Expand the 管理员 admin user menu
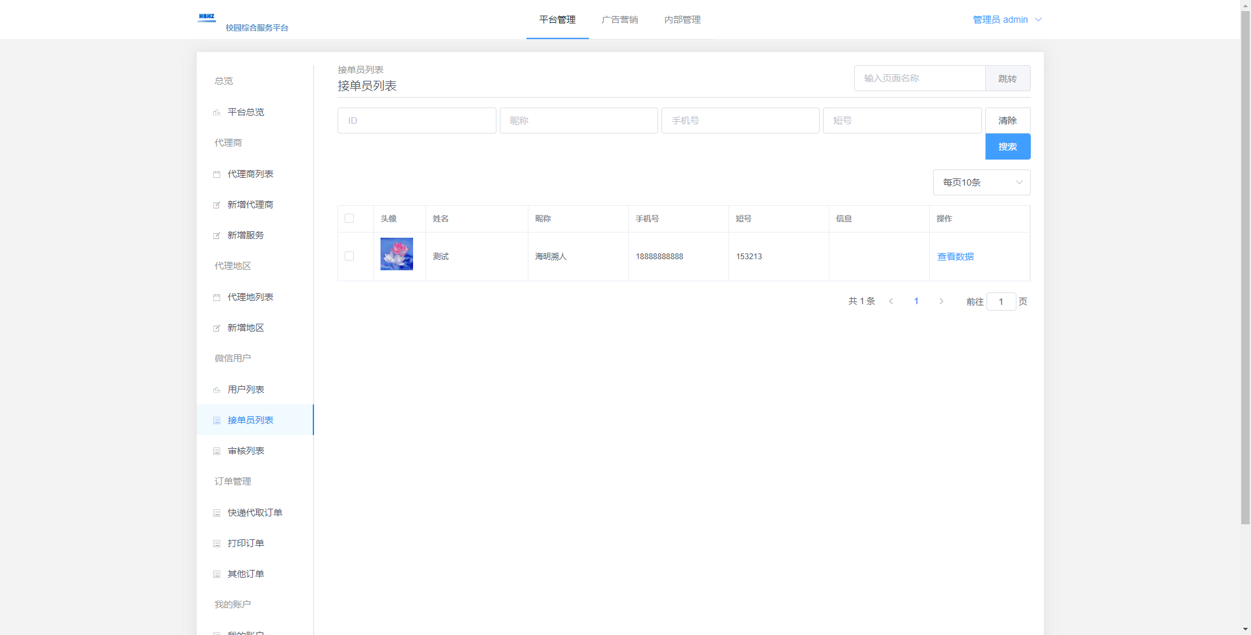The height and width of the screenshot is (635, 1251). (1007, 20)
